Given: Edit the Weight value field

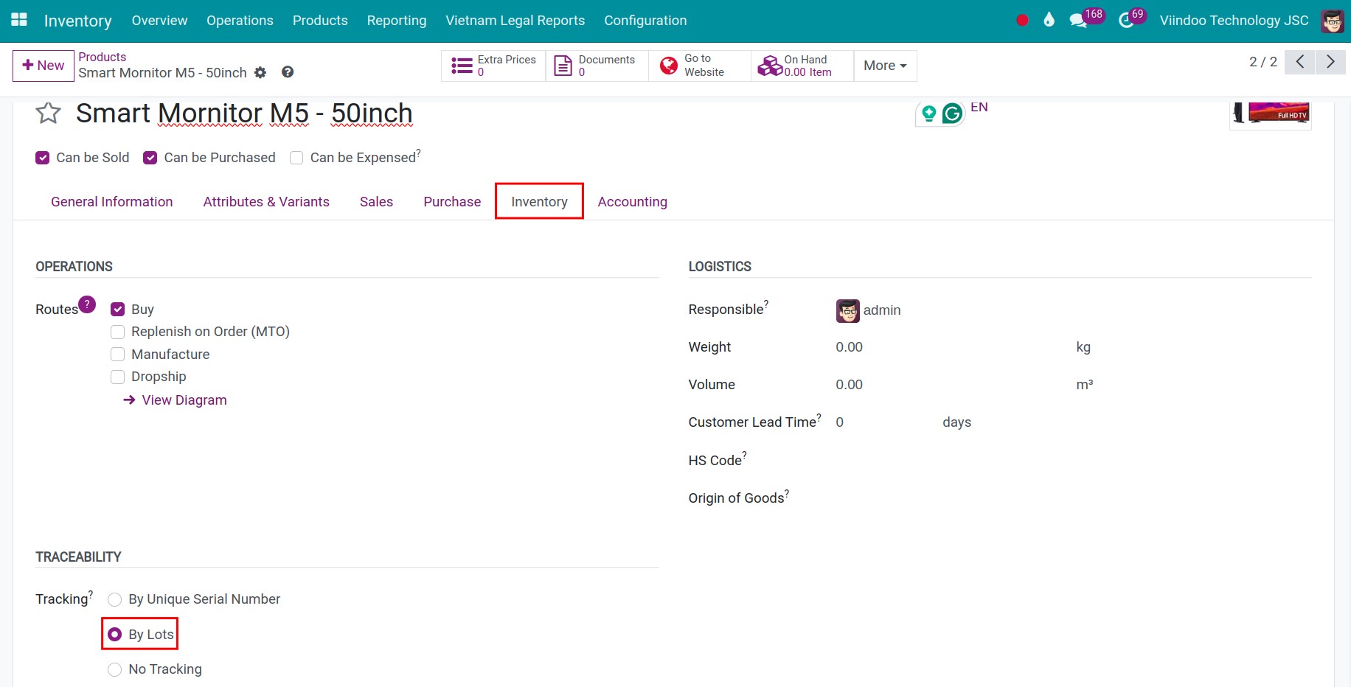Looking at the screenshot, I should coord(951,347).
